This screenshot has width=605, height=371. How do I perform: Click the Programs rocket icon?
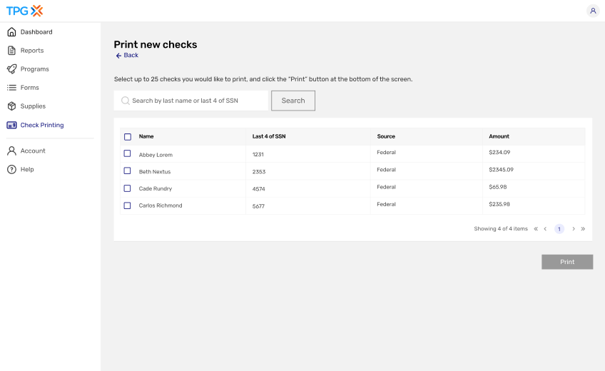pos(11,69)
